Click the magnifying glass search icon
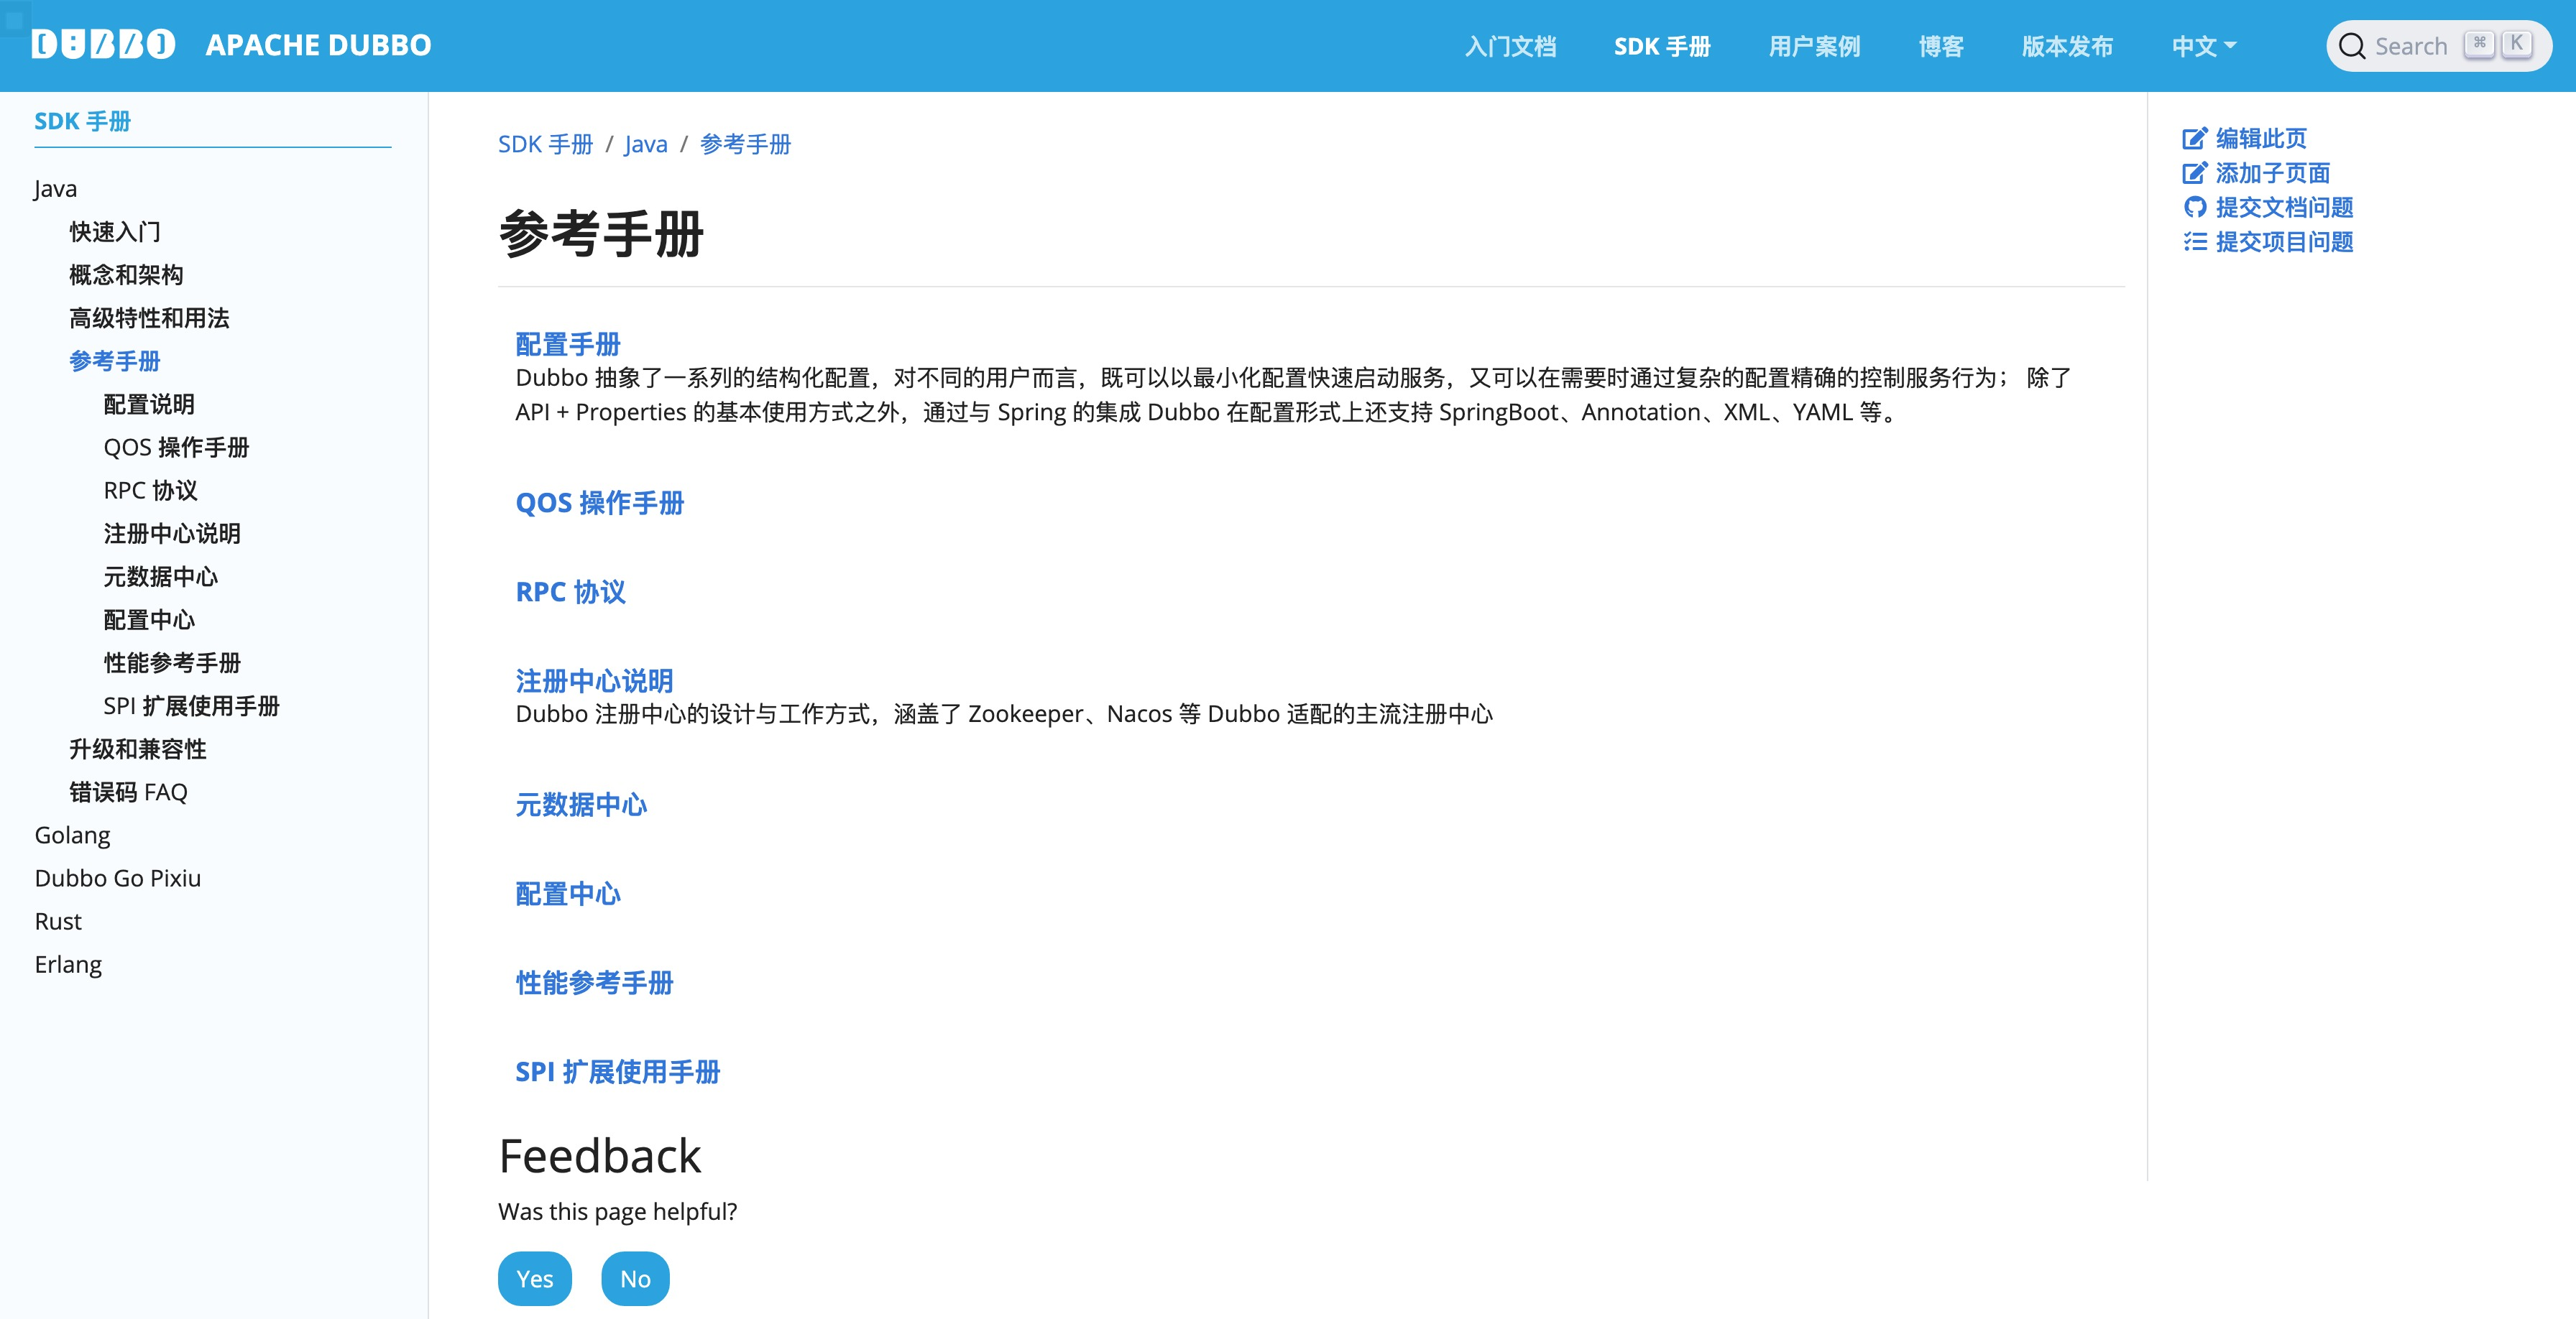 click(x=2352, y=47)
